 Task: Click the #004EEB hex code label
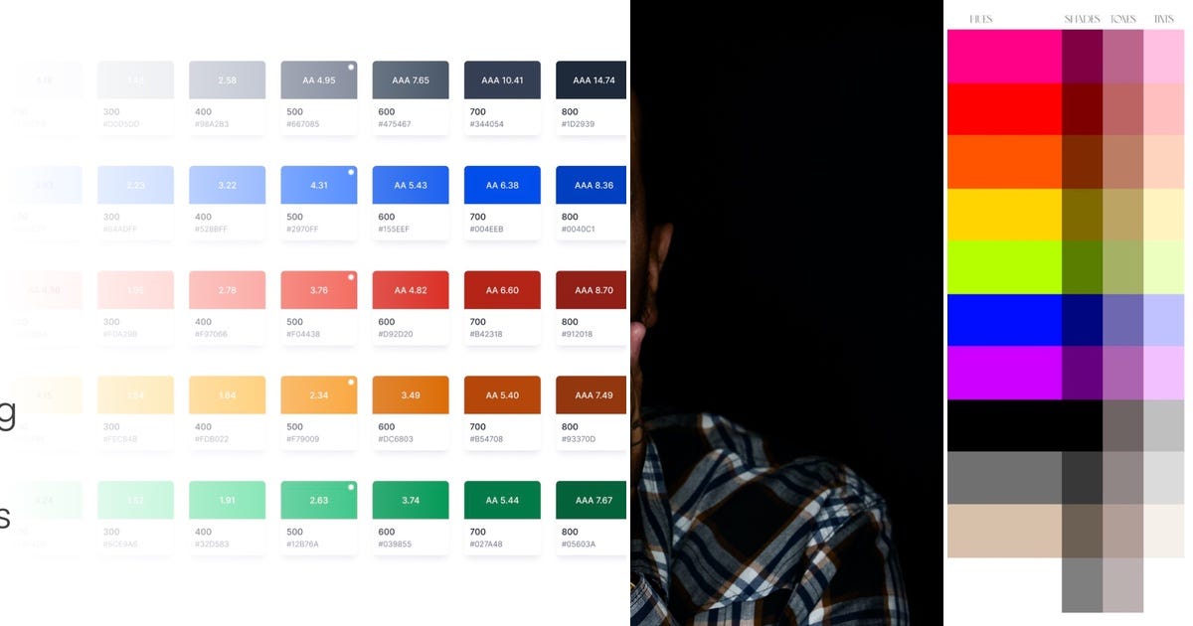pyautogui.click(x=488, y=229)
